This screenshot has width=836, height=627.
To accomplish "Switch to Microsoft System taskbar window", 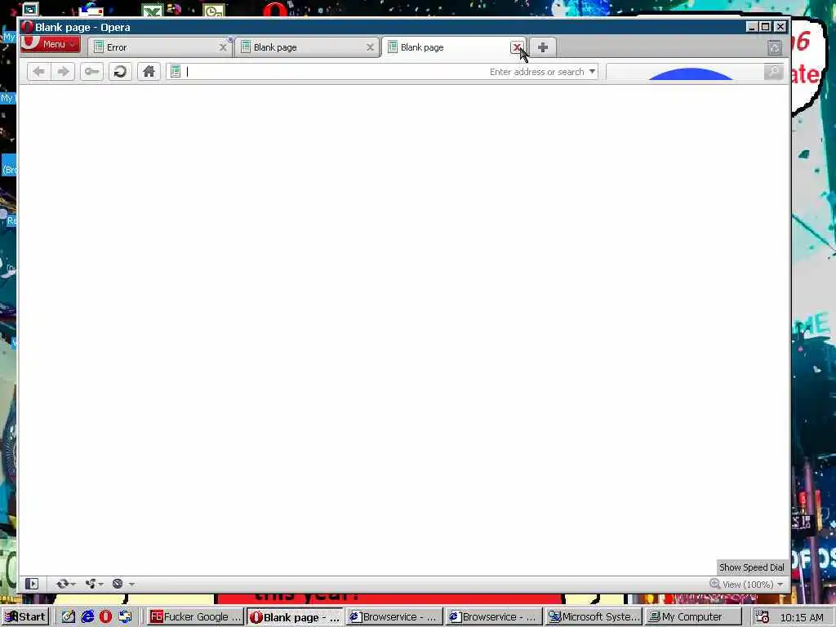I will (x=594, y=617).
